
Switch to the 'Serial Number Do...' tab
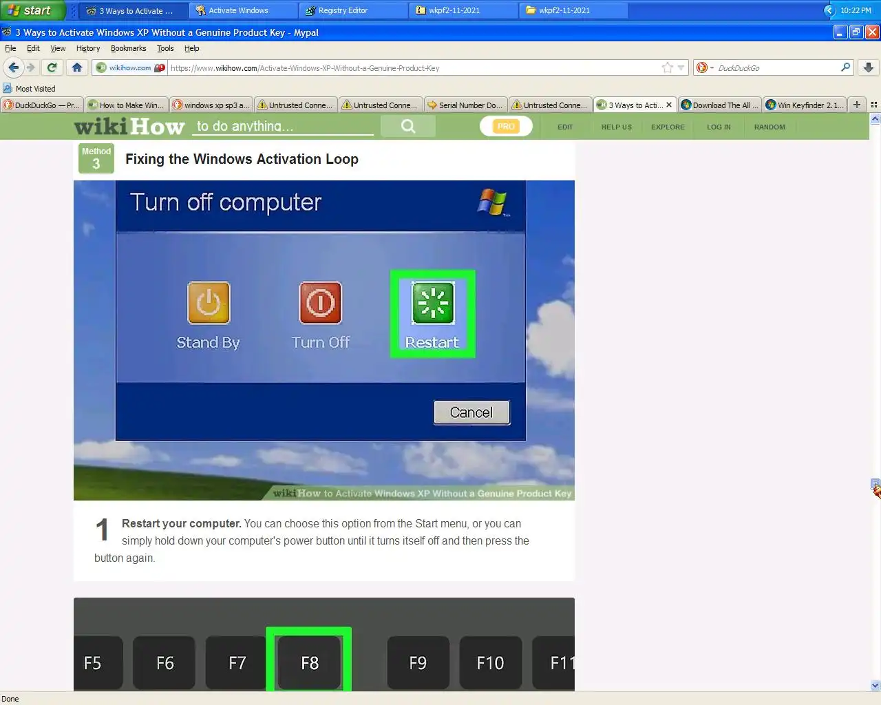pos(466,105)
